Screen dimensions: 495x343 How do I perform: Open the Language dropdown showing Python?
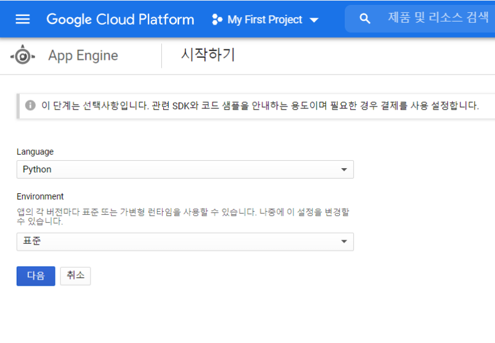tap(185, 169)
